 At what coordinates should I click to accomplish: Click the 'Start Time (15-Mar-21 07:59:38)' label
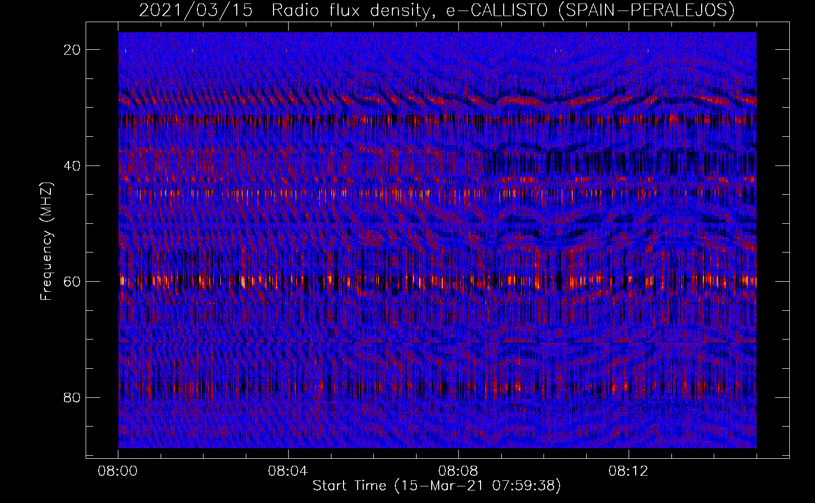[437, 486]
